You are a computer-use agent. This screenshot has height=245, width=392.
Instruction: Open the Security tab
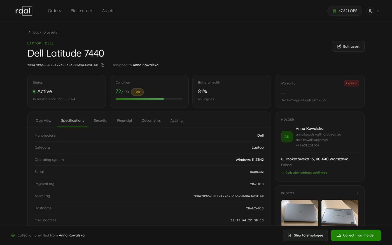point(101,120)
